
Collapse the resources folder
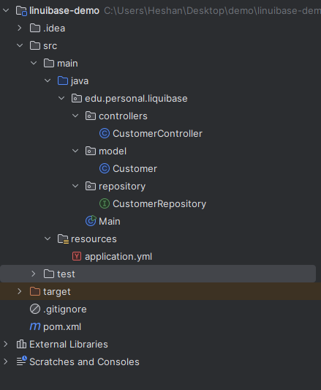(x=48, y=239)
